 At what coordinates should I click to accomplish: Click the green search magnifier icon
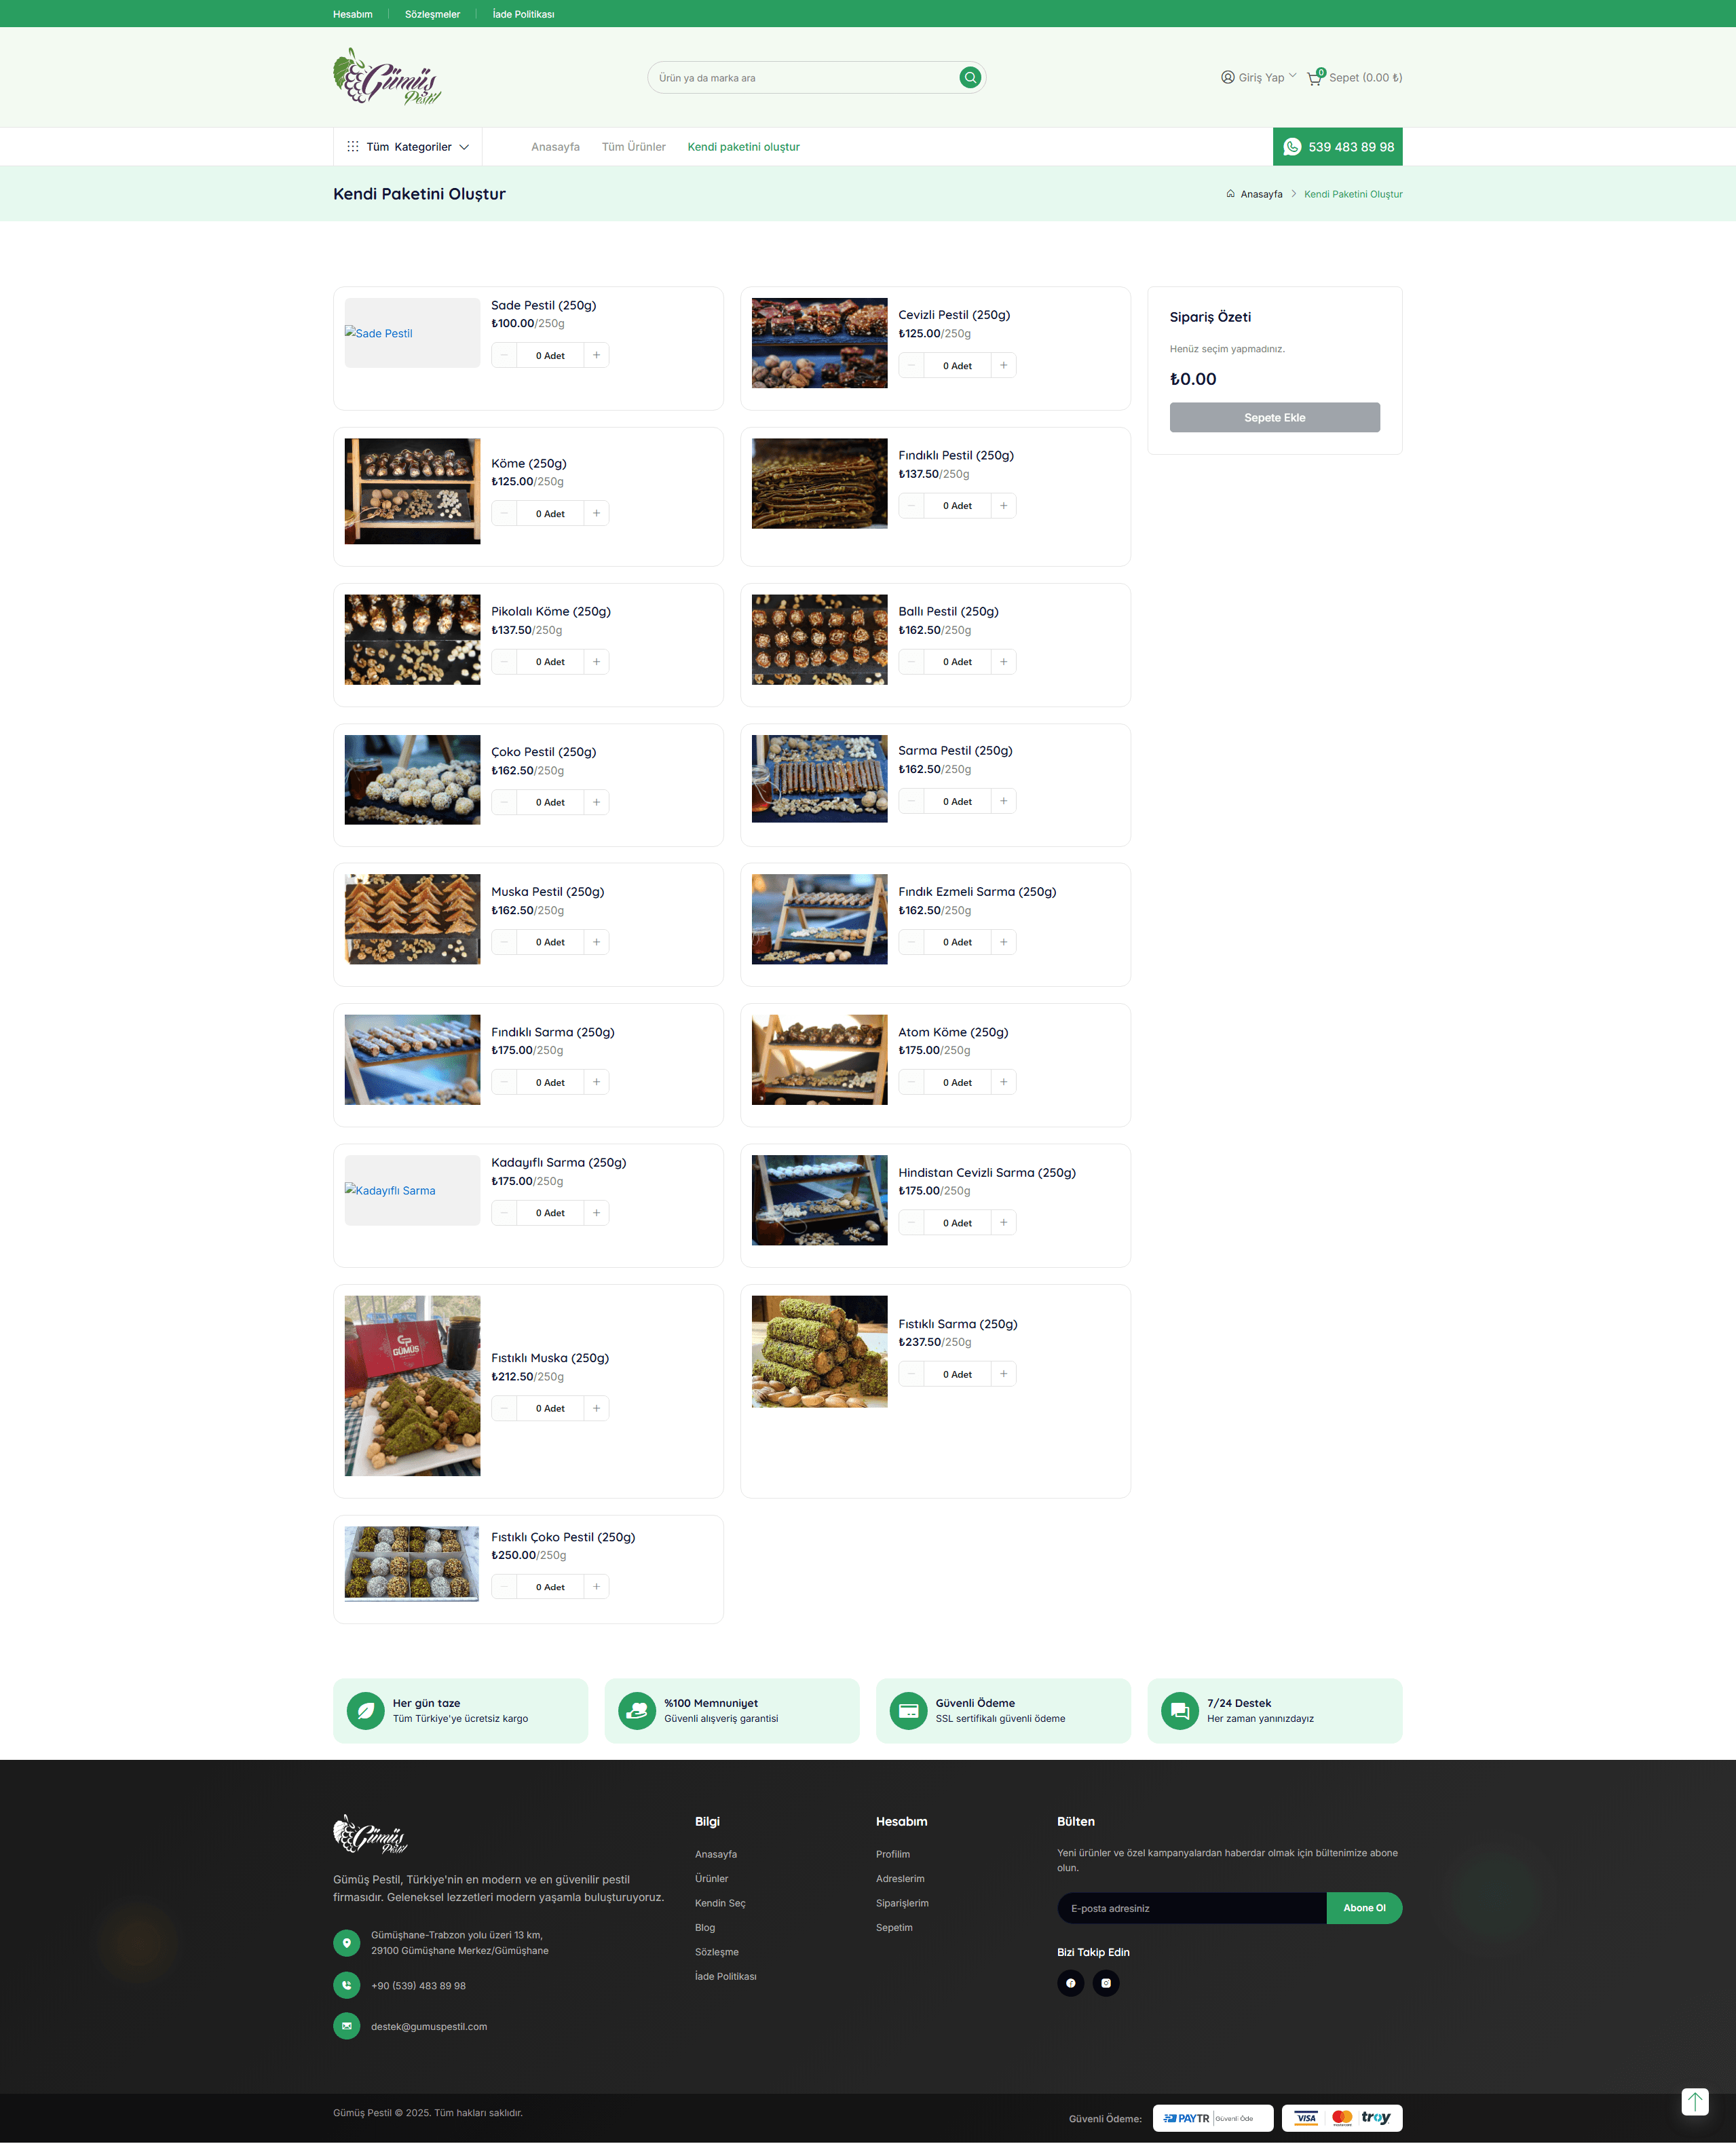[x=969, y=77]
